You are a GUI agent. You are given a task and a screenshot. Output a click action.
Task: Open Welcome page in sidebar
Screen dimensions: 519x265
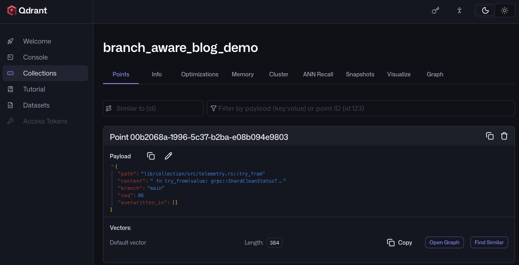45,41
